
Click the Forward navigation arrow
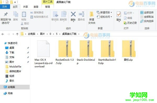[x=9, y=34]
